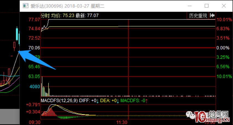This screenshot has height=125, width=233.
Task: Click the green 3.25% axis label
Action: [x=223, y=57]
